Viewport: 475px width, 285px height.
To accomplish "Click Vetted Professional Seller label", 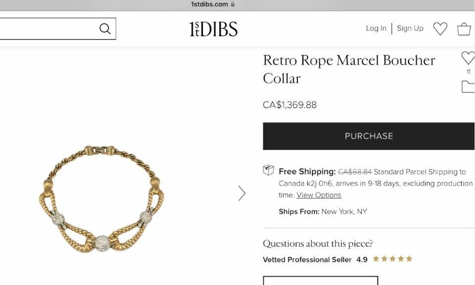I will click(x=307, y=260).
